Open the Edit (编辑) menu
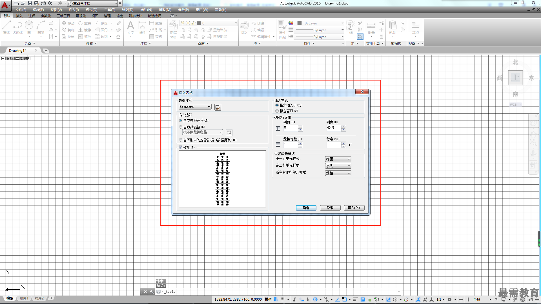The height and width of the screenshot is (304, 541). (38, 10)
